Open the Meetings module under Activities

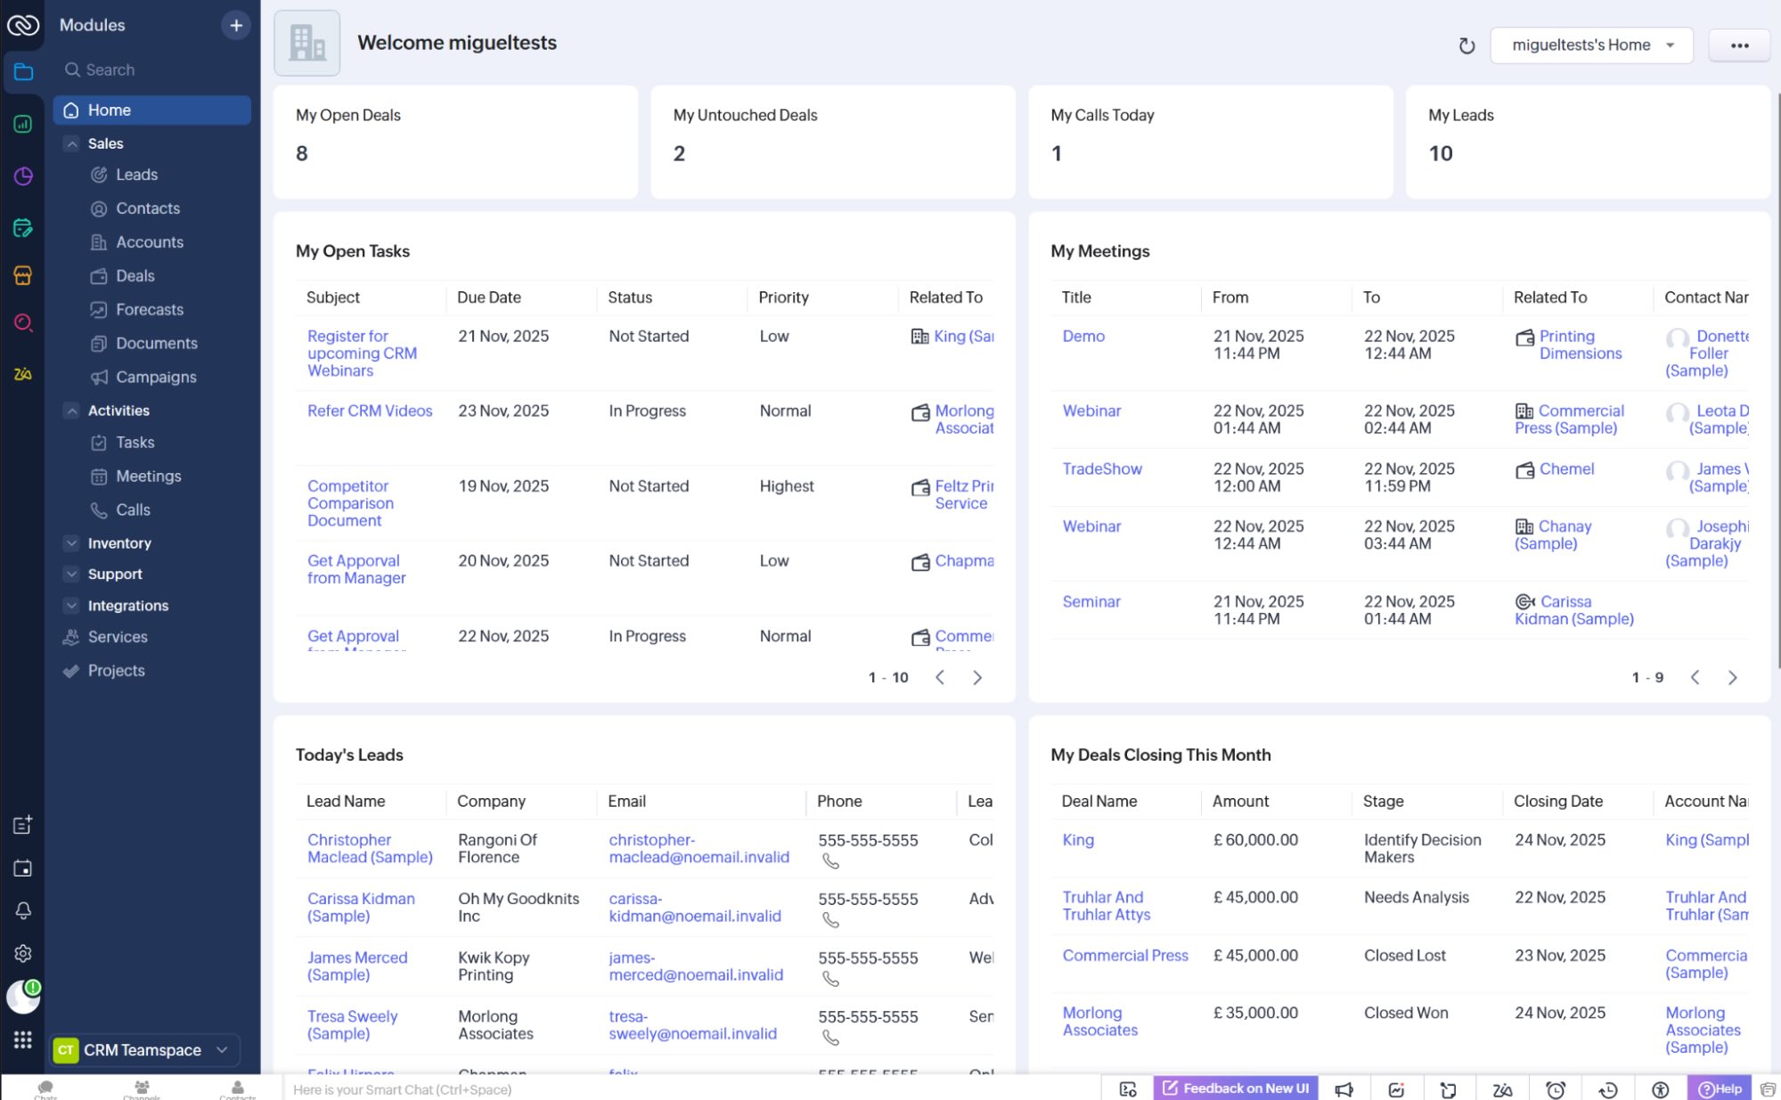coord(148,476)
